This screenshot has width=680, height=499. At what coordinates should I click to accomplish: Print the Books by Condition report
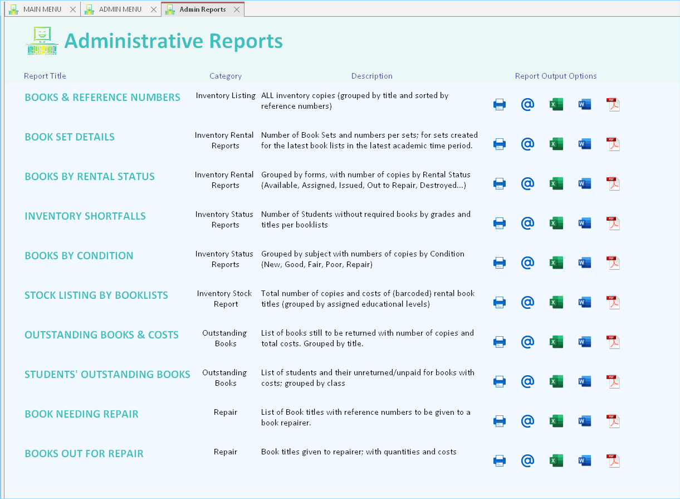500,263
